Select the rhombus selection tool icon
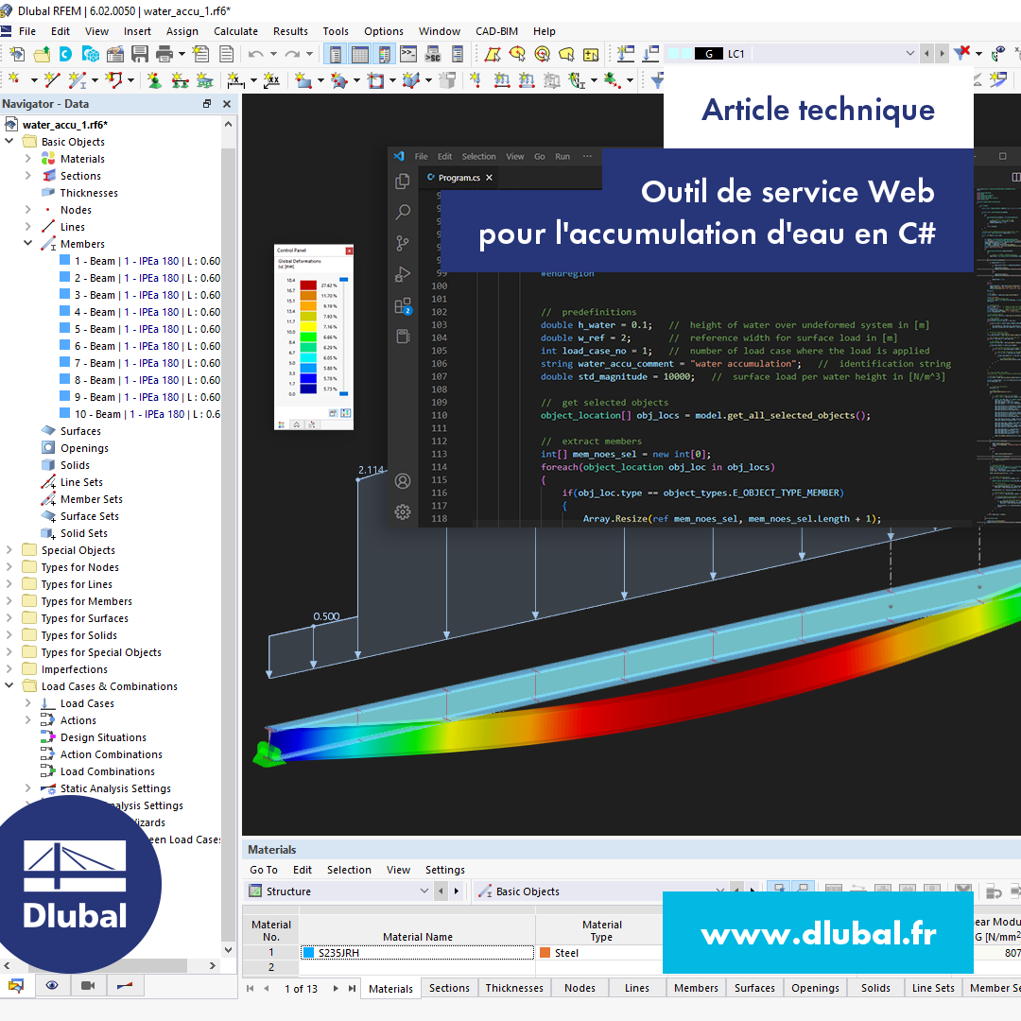The width and height of the screenshot is (1021, 1021). tap(493, 54)
